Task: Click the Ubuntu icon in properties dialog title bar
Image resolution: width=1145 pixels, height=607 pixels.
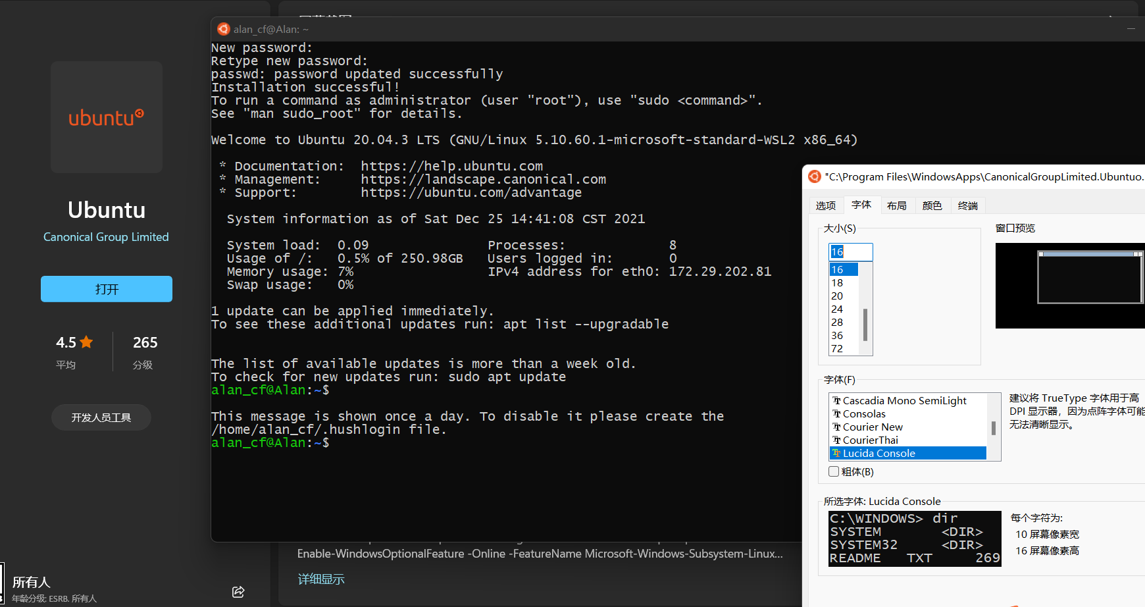Action: (x=815, y=176)
